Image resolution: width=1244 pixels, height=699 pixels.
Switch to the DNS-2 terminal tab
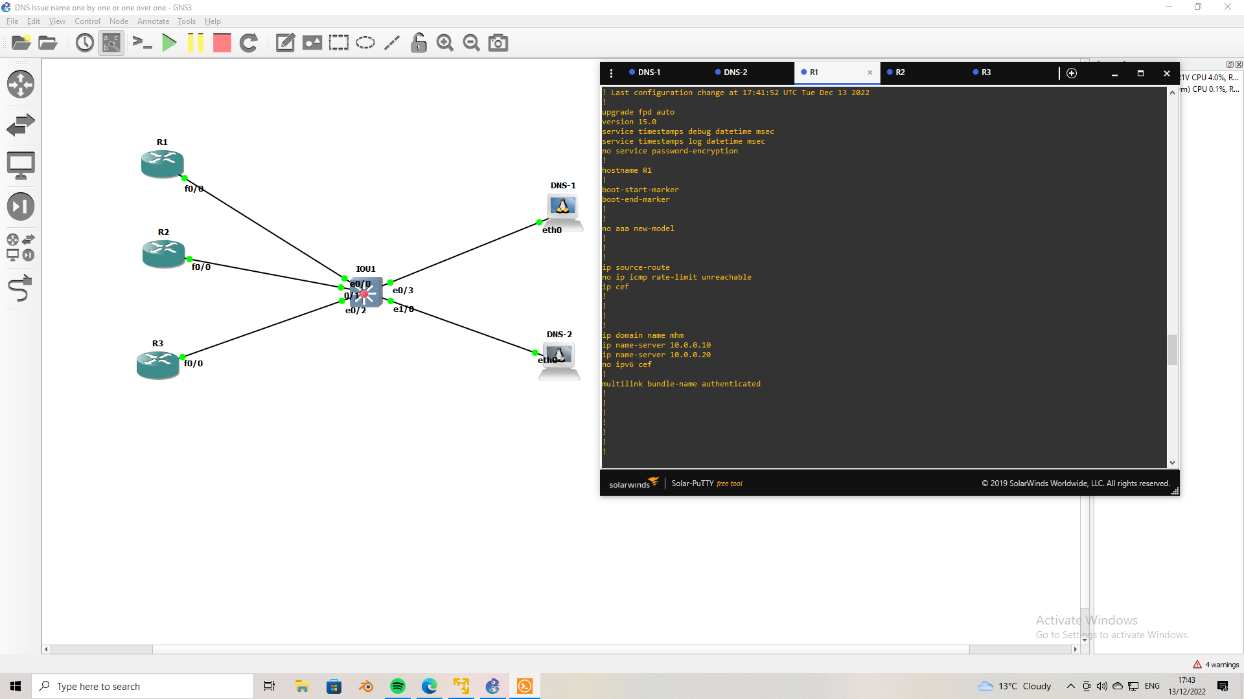[735, 72]
